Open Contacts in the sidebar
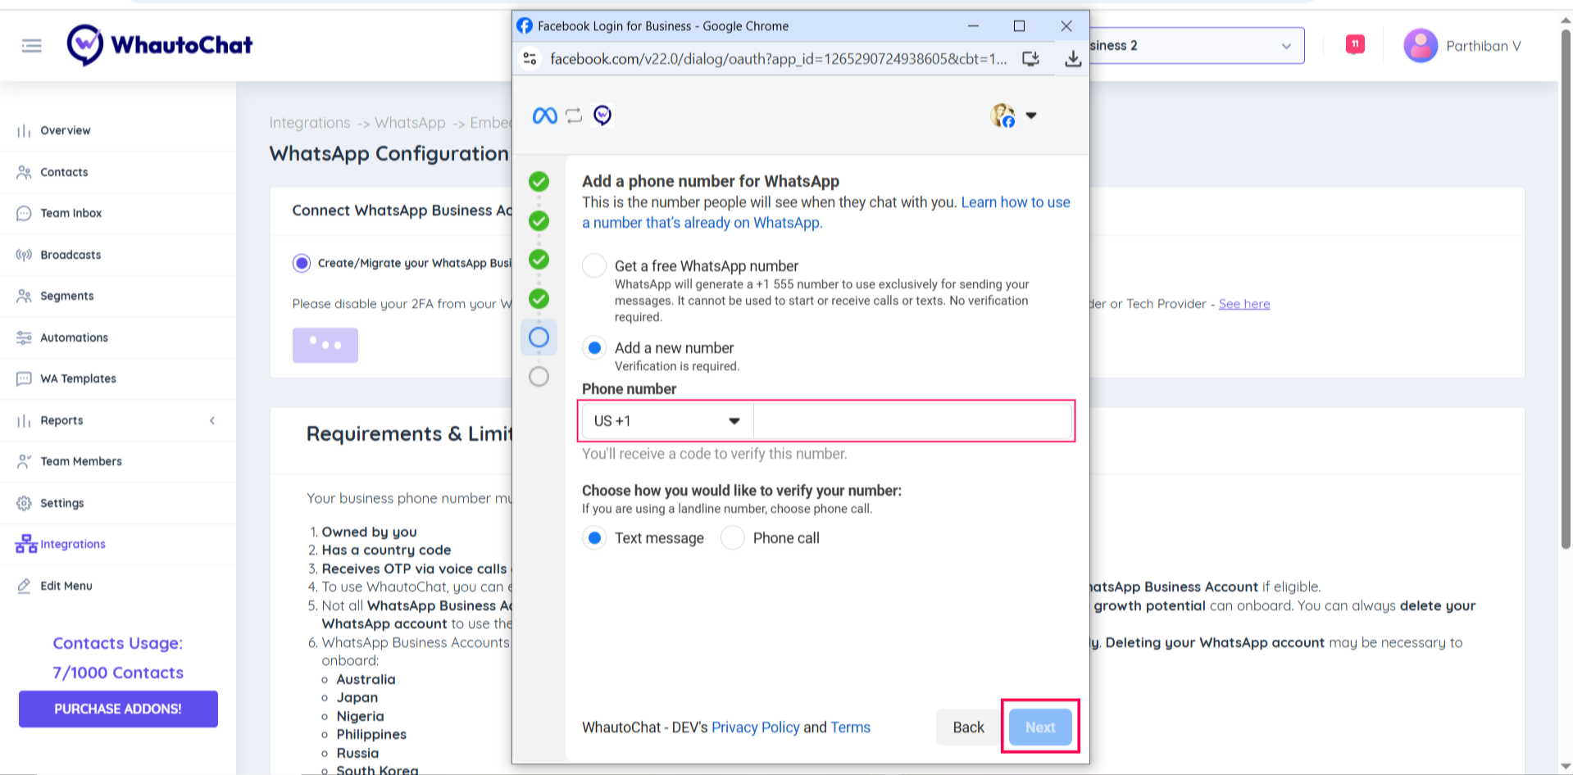This screenshot has height=775, width=1573. tap(64, 172)
